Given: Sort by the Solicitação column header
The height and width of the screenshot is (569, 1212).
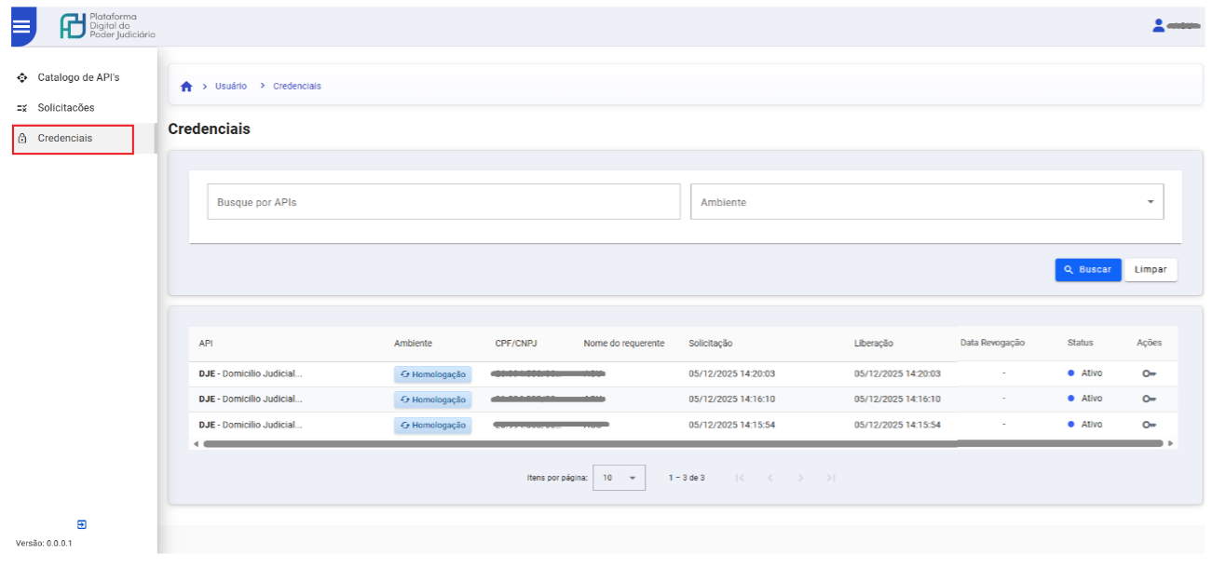Looking at the screenshot, I should click(710, 344).
